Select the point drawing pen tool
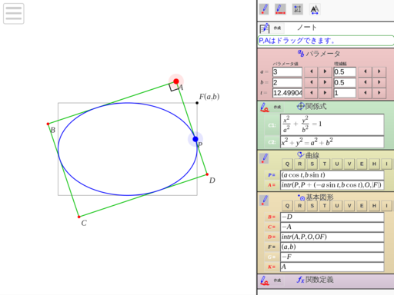The height and width of the screenshot is (295, 394). (x=264, y=9)
